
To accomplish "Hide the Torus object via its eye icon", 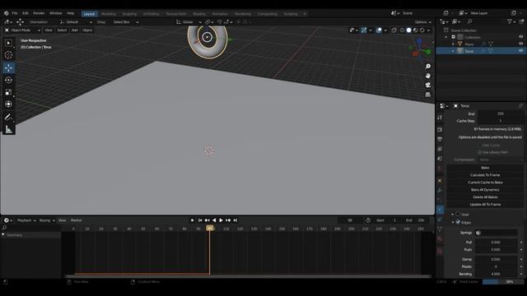I will [x=521, y=51].
